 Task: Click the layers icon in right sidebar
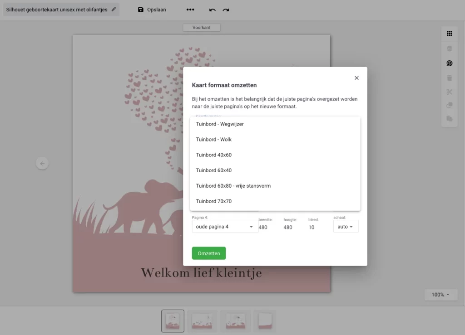pyautogui.click(x=449, y=49)
